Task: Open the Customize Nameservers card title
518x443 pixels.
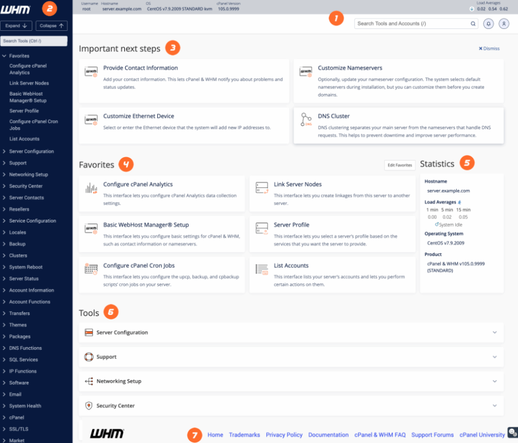Action: click(350, 68)
